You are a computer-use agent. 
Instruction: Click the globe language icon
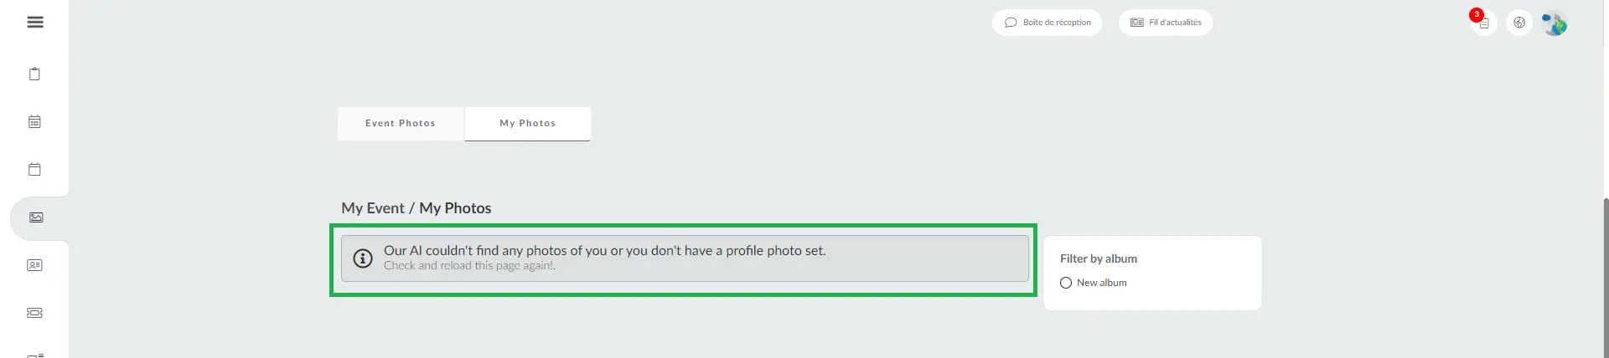coord(1519,23)
